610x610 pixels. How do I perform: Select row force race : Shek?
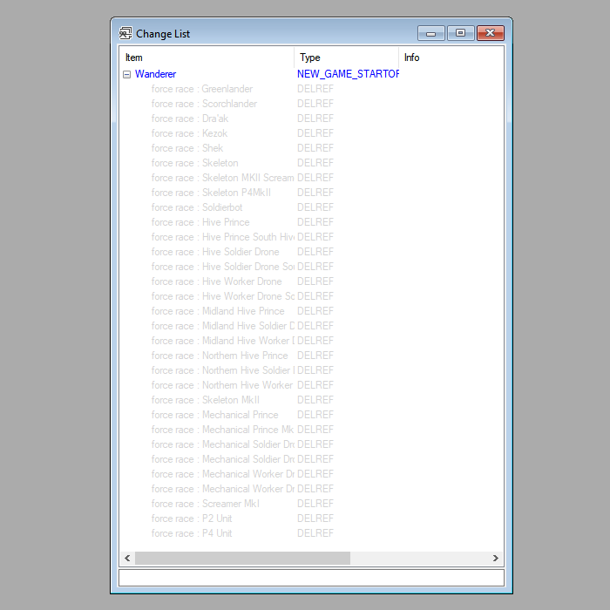pyautogui.click(x=187, y=148)
